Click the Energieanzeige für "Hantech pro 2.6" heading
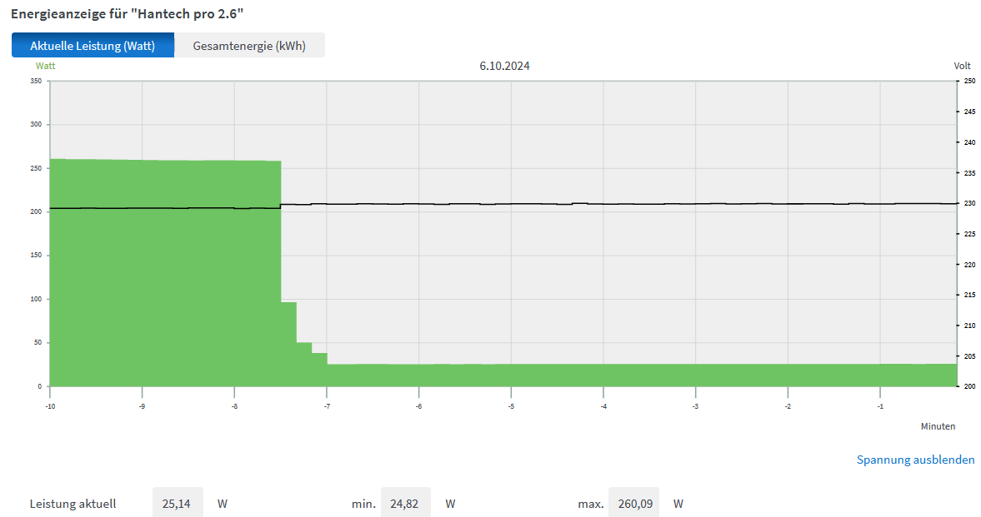 tap(128, 14)
